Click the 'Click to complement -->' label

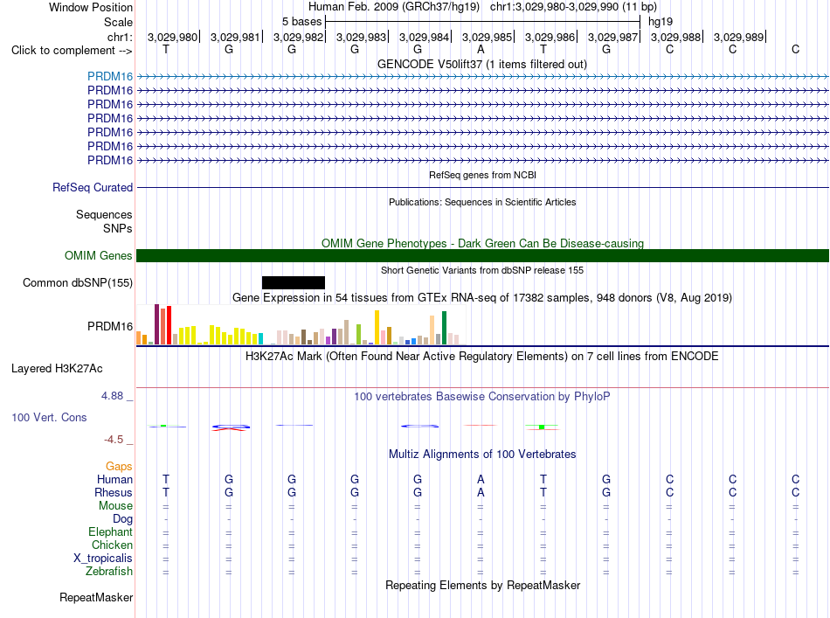pyautogui.click(x=72, y=51)
